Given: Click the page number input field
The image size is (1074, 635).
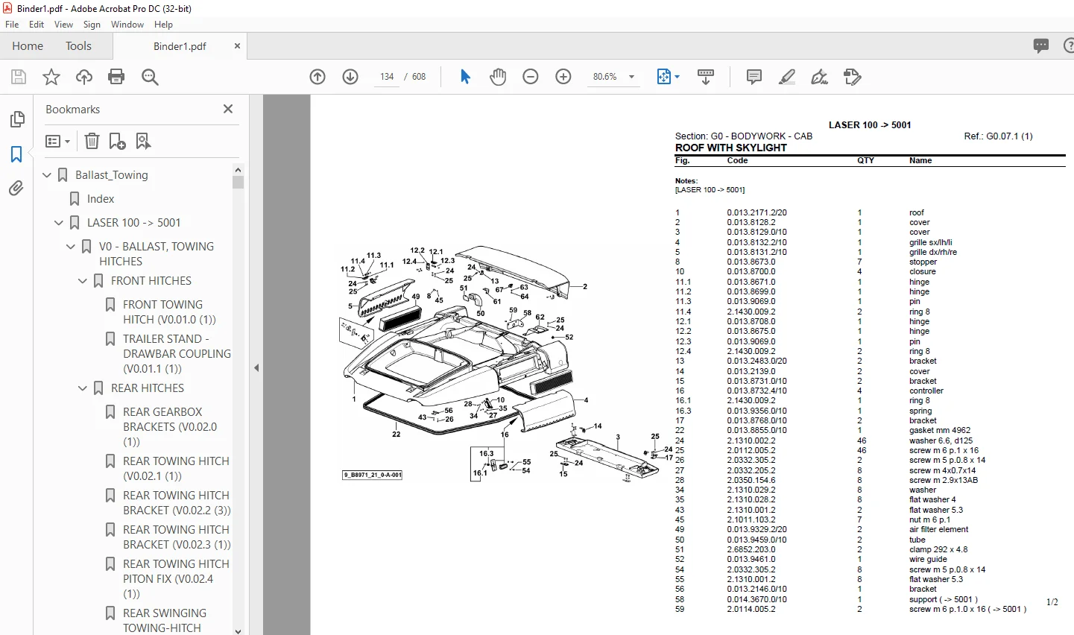Looking at the screenshot, I should [x=387, y=77].
